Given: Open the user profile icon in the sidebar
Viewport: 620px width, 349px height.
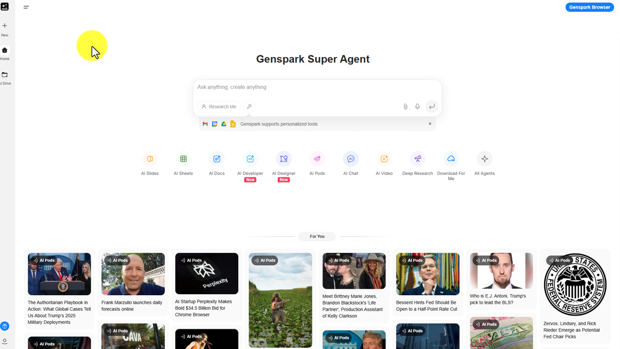Looking at the screenshot, I should click(x=5, y=341).
